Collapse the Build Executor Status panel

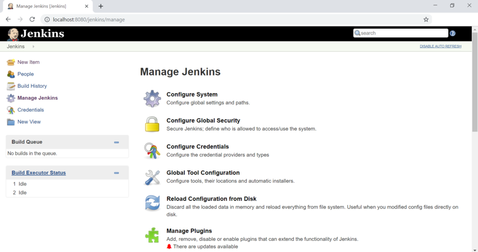[117, 173]
